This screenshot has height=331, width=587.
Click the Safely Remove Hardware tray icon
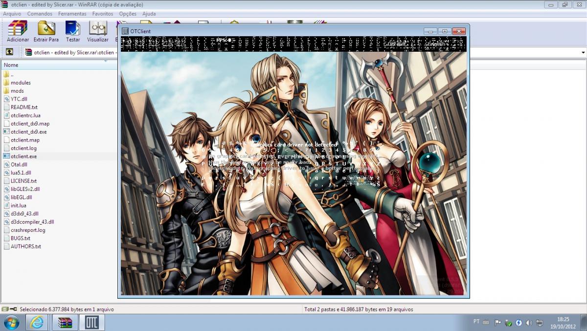(x=509, y=323)
